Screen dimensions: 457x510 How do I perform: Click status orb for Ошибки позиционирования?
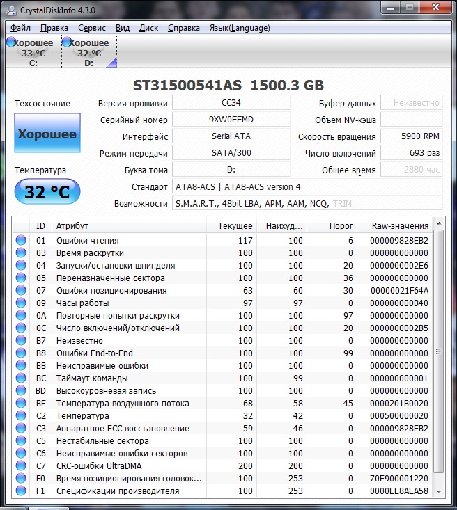pyautogui.click(x=21, y=290)
